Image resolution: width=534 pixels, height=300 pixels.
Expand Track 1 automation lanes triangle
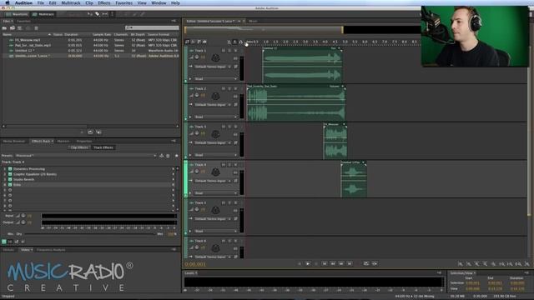190,79
